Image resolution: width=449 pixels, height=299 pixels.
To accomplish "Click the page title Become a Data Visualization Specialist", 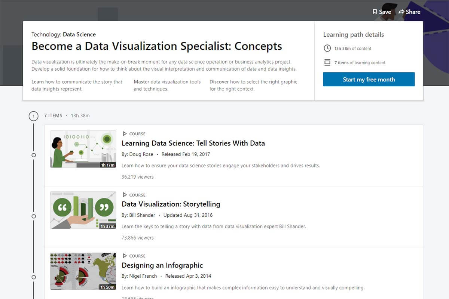I will click(x=157, y=46).
